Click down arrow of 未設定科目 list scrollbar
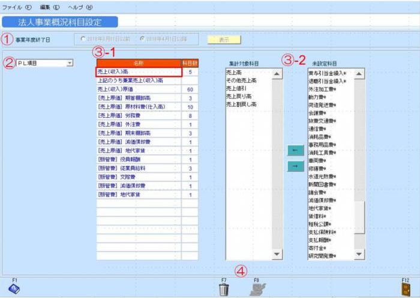 359,254
